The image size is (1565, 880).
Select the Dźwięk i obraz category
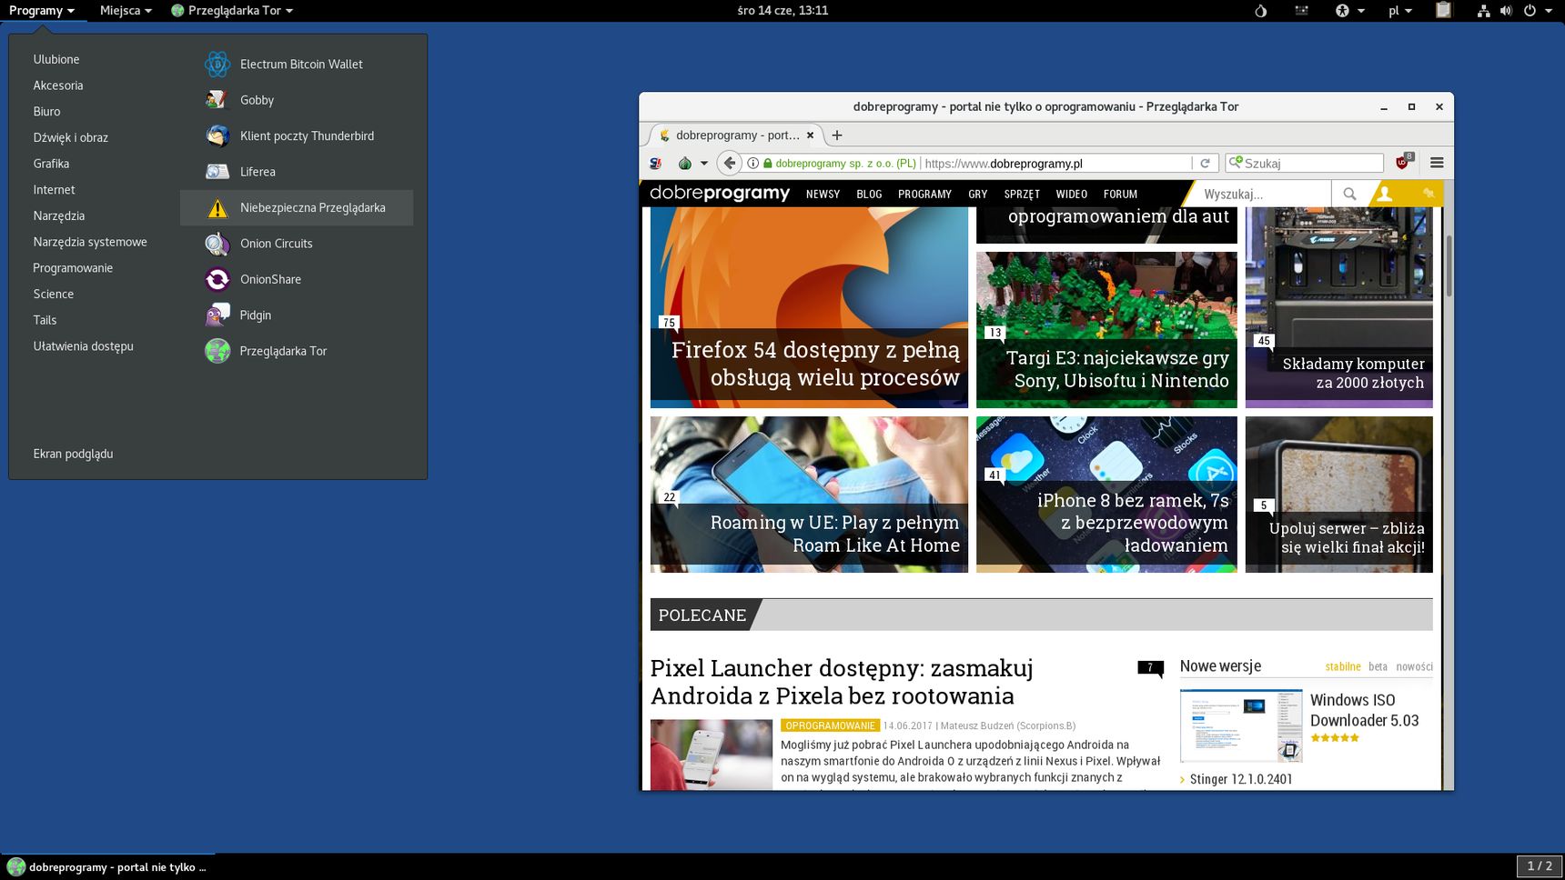point(71,138)
